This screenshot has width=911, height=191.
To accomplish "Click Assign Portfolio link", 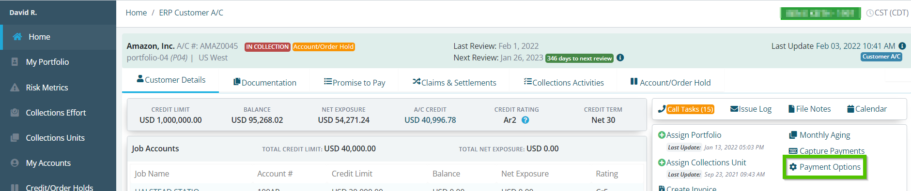I will [694, 135].
